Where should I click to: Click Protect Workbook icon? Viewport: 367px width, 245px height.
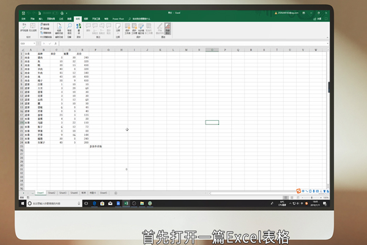(134, 29)
